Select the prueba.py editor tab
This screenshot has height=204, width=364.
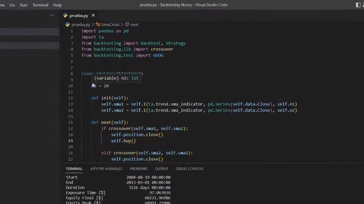click(x=78, y=15)
